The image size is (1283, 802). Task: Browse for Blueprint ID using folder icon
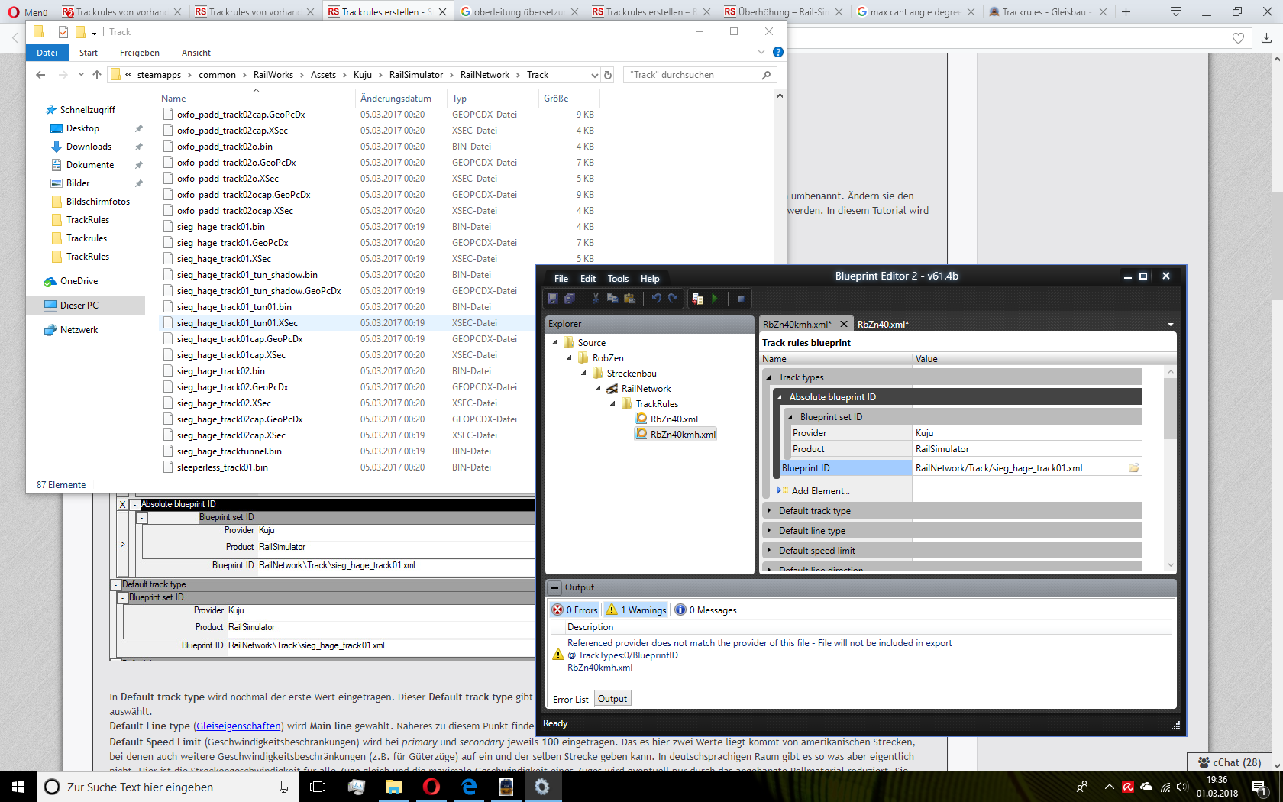(1134, 468)
